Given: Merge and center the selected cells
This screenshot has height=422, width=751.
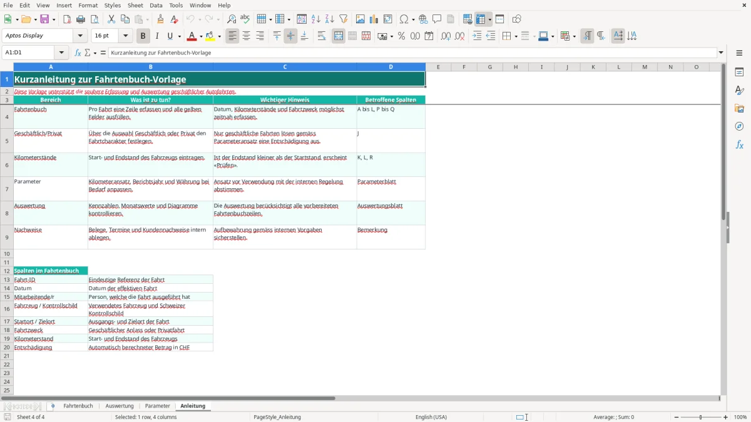Looking at the screenshot, I should pos(339,36).
